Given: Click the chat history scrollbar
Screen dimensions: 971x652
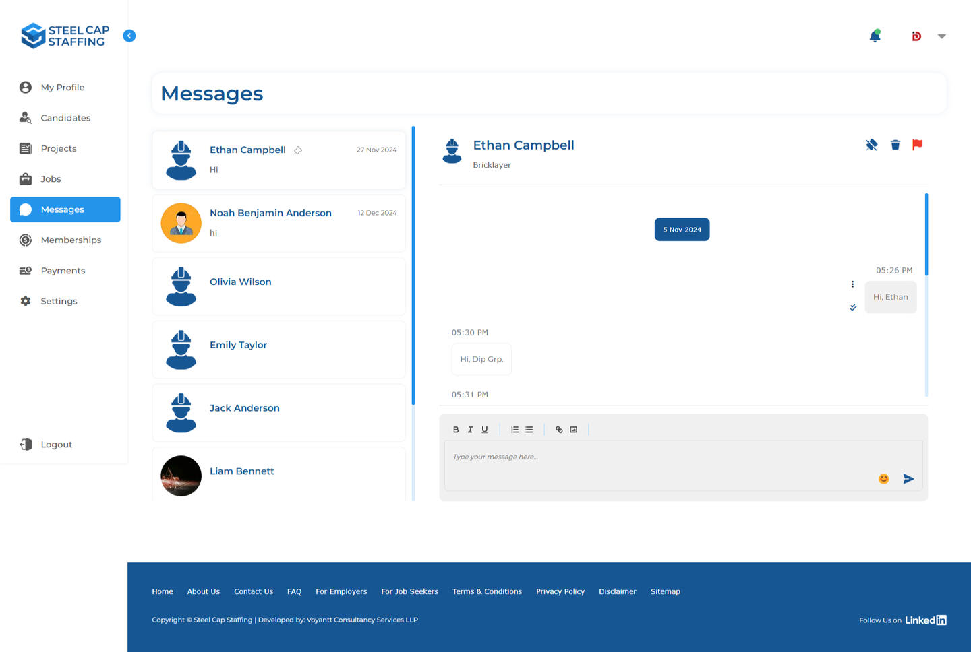Looking at the screenshot, I should [926, 234].
